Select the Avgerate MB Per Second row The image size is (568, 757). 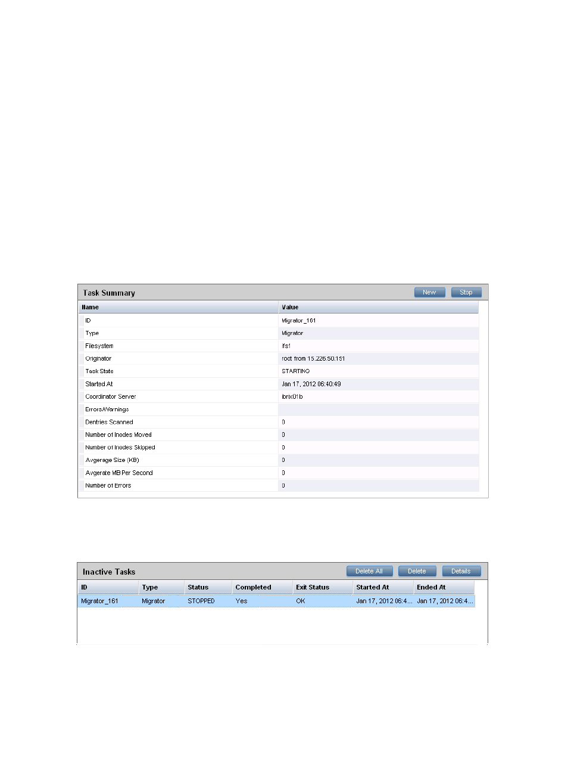point(279,473)
